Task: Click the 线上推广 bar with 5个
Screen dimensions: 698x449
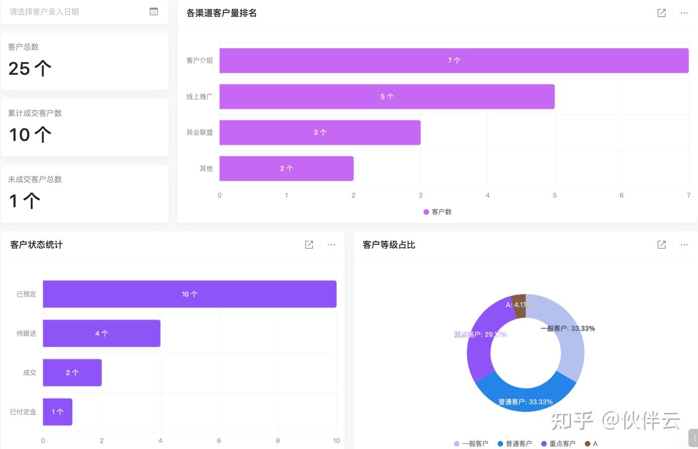Action: [x=386, y=97]
